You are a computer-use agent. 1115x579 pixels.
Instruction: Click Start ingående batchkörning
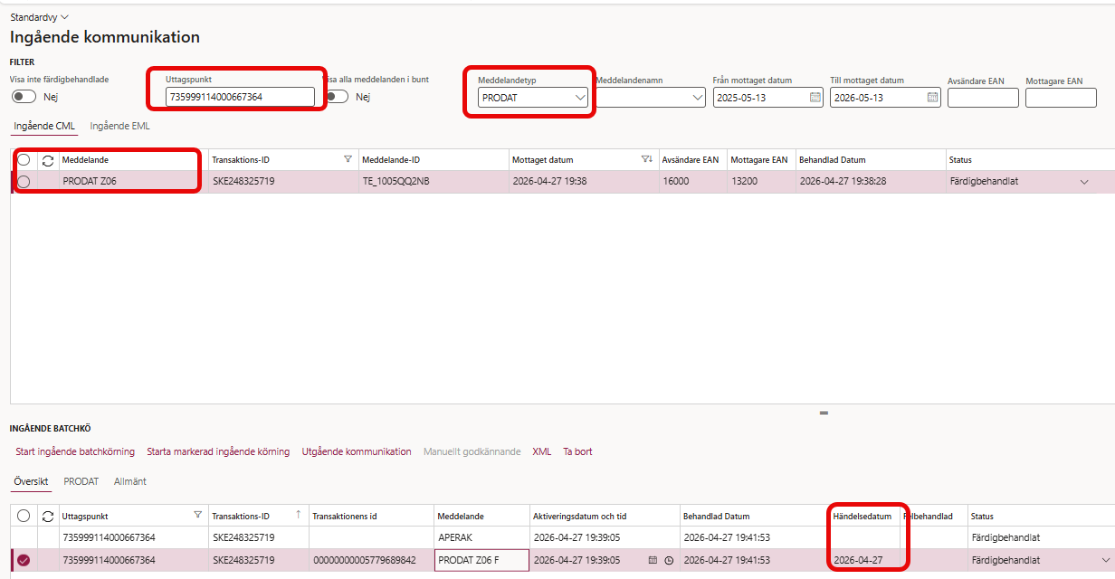coord(75,451)
